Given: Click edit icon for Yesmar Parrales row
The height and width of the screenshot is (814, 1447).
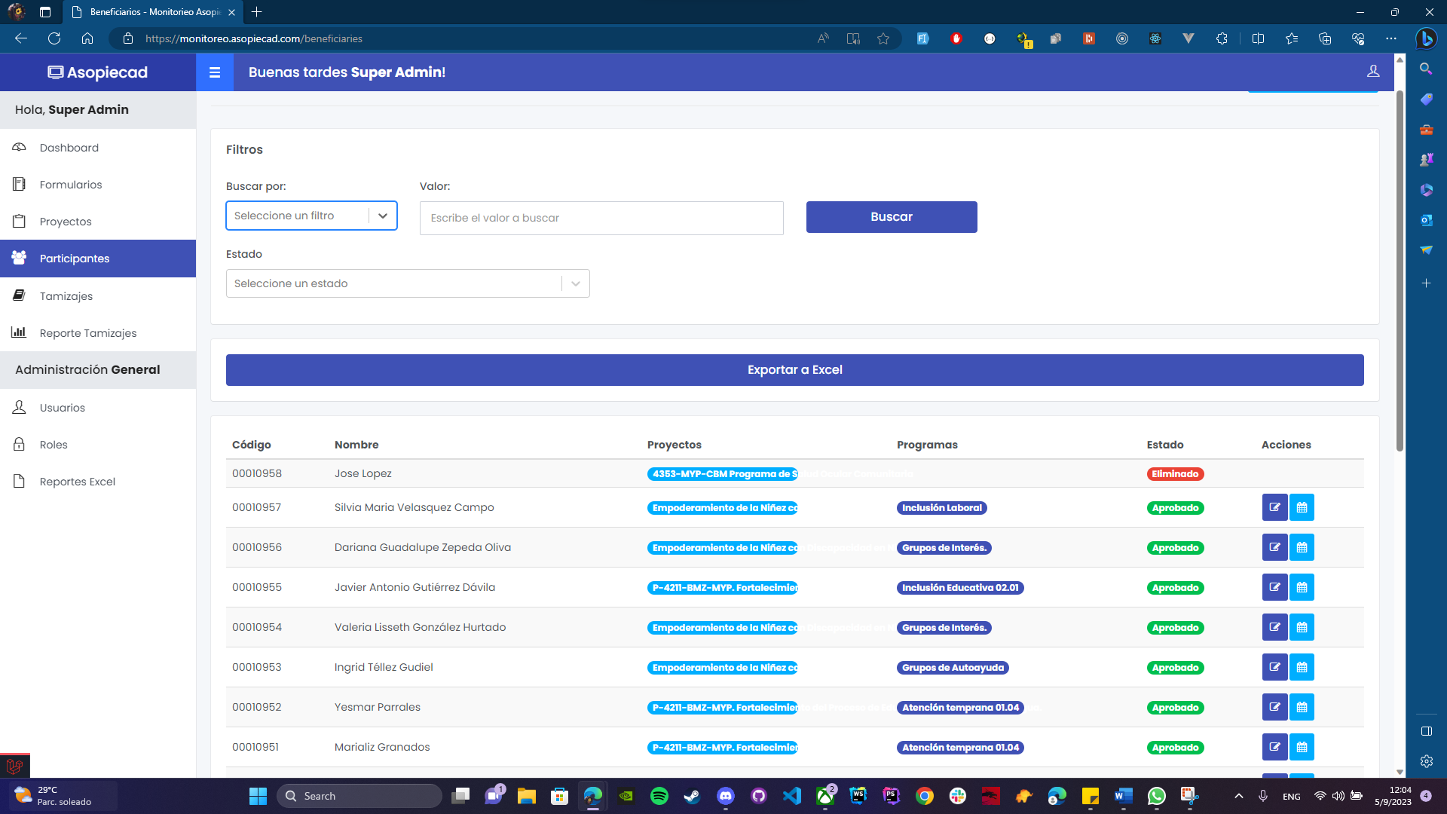Looking at the screenshot, I should click(1274, 707).
